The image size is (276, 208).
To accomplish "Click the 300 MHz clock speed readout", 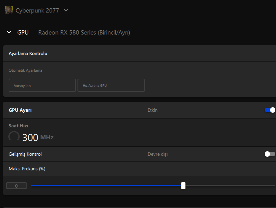I will pyautogui.click(x=38, y=137).
